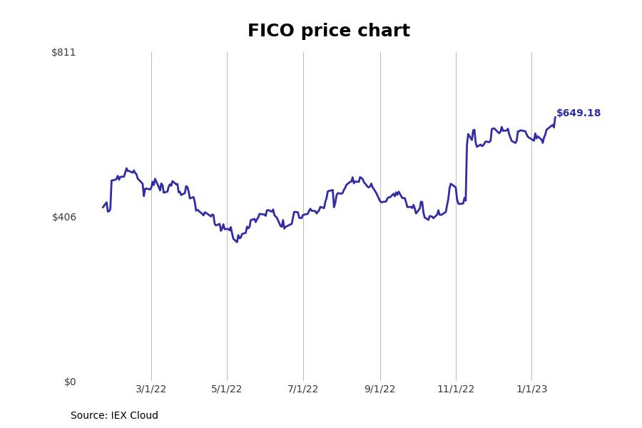Click the FICO price chart title

point(328,31)
